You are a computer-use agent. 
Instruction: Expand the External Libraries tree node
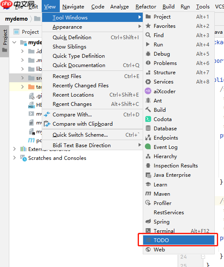15,149
